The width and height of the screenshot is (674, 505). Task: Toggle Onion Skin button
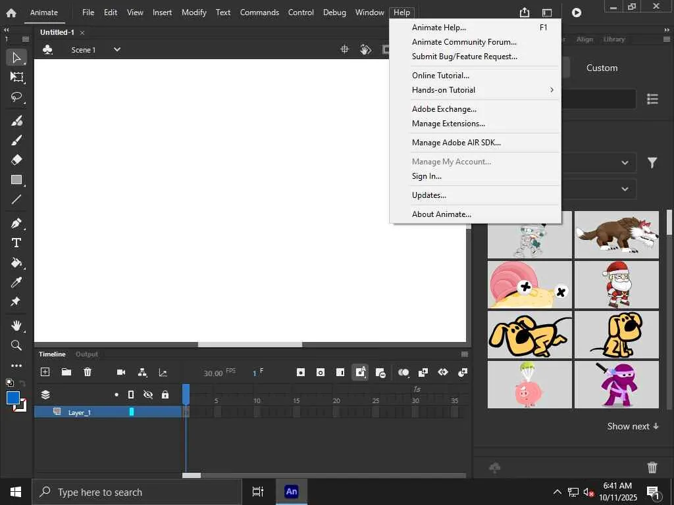(x=403, y=372)
